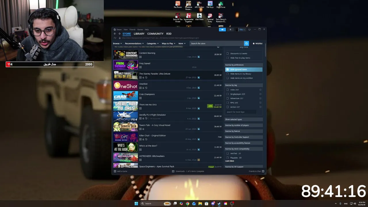
Task: Click the search for more tags field
Action: click(x=241, y=112)
